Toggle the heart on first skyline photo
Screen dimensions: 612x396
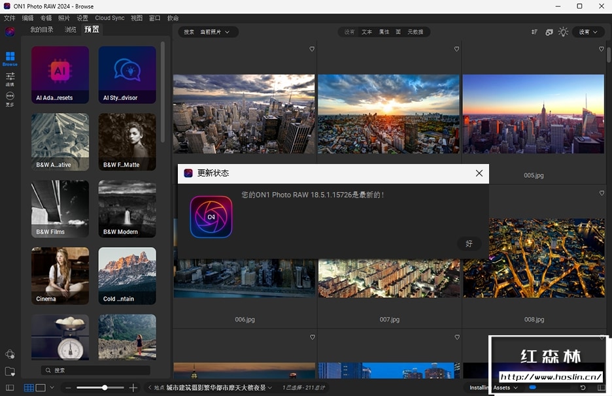312,49
